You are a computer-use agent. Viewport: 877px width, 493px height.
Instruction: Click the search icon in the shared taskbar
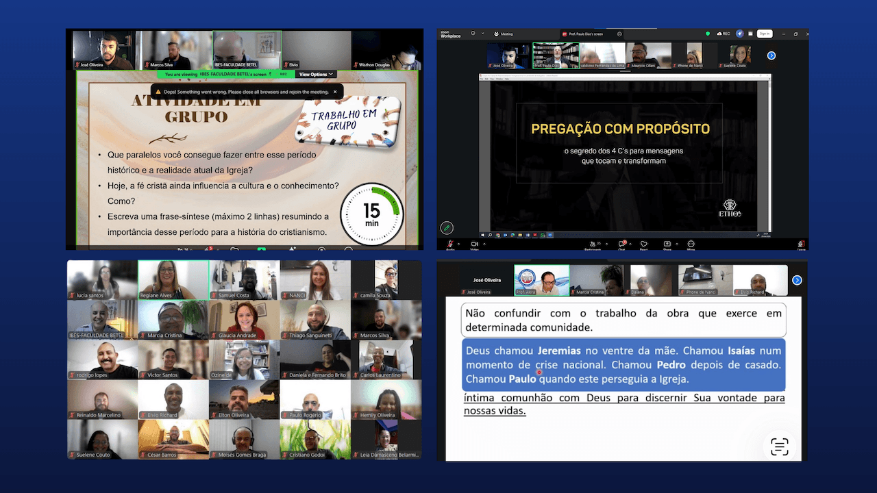[490, 235]
